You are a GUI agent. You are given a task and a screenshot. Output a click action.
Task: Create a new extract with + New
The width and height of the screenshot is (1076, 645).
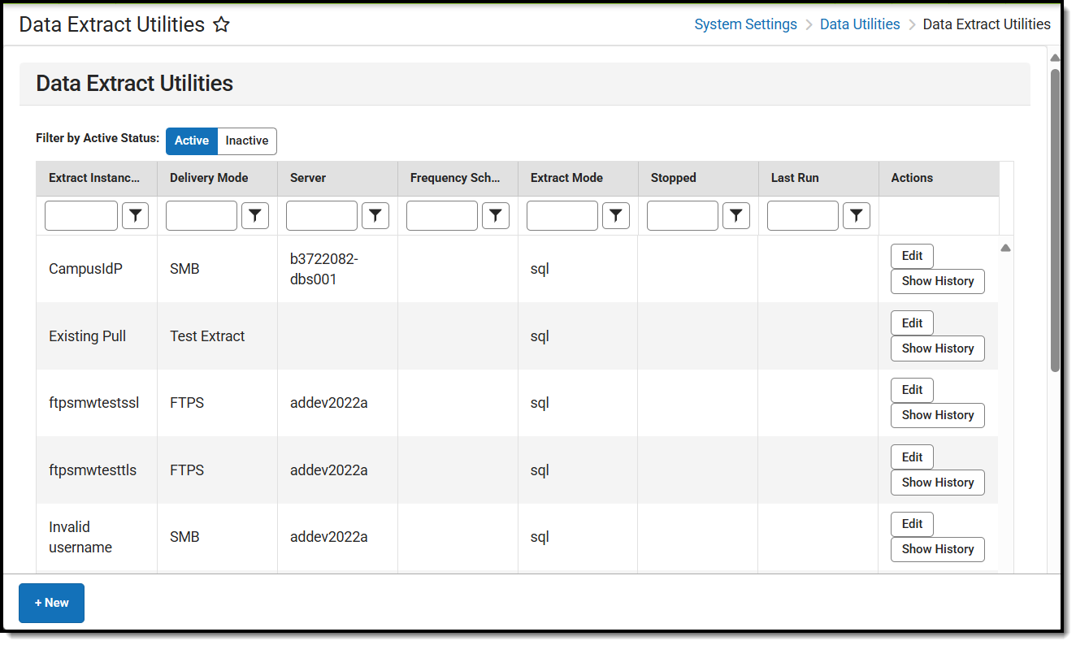(51, 603)
